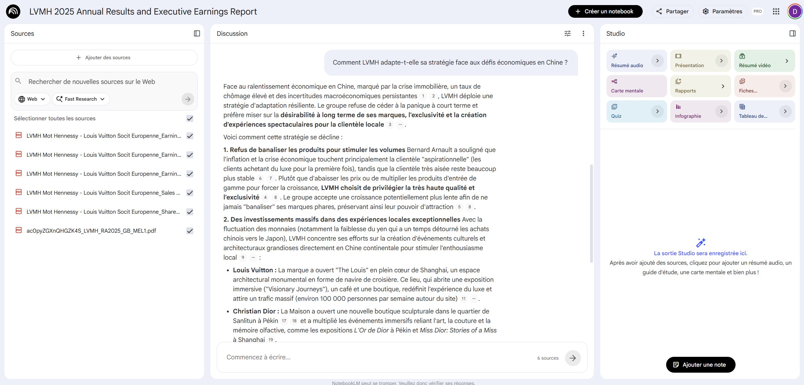
Task: Uncheck the third LVMH Earnings source
Action: pos(190,174)
